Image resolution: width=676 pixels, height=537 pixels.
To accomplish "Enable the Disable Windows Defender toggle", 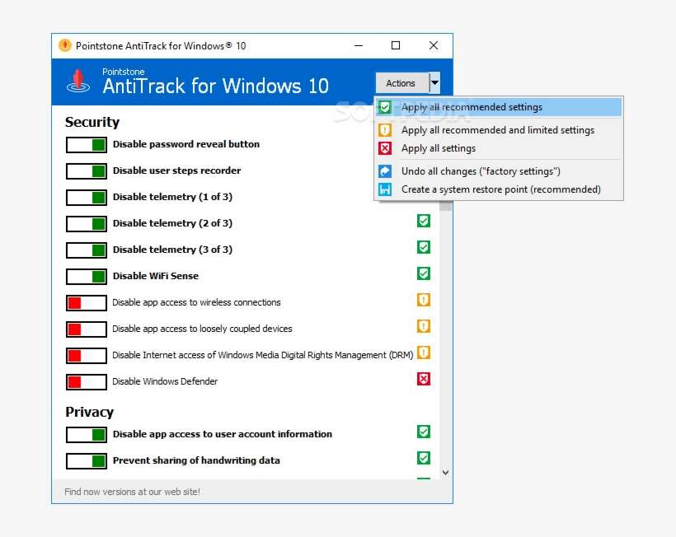I will [x=86, y=381].
